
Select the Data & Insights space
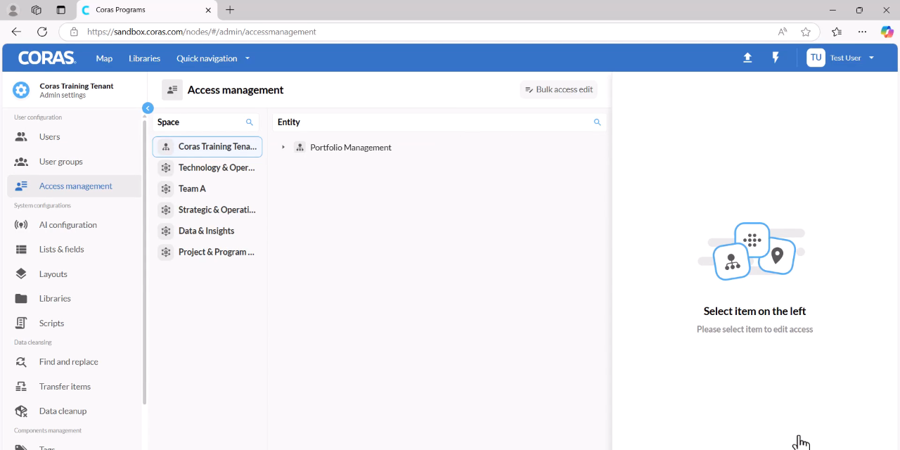tap(207, 231)
